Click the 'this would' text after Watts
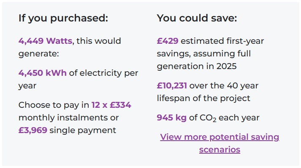Image resolution: width=301 pixels, height=168 pixels. click(x=99, y=41)
